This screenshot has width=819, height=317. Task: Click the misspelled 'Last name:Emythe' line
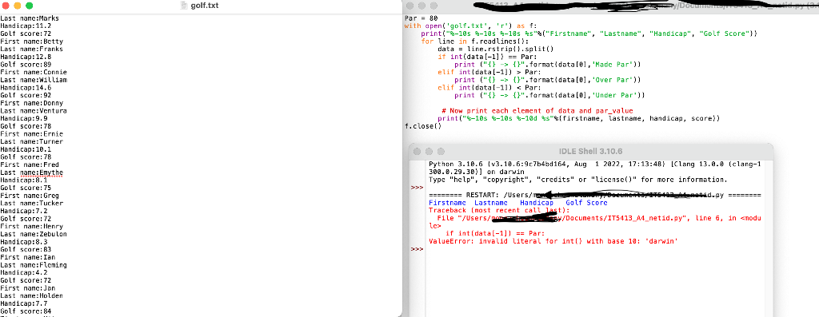(x=31, y=172)
